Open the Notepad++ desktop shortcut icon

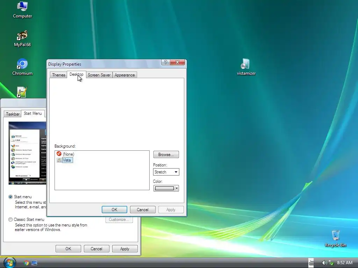(22, 92)
